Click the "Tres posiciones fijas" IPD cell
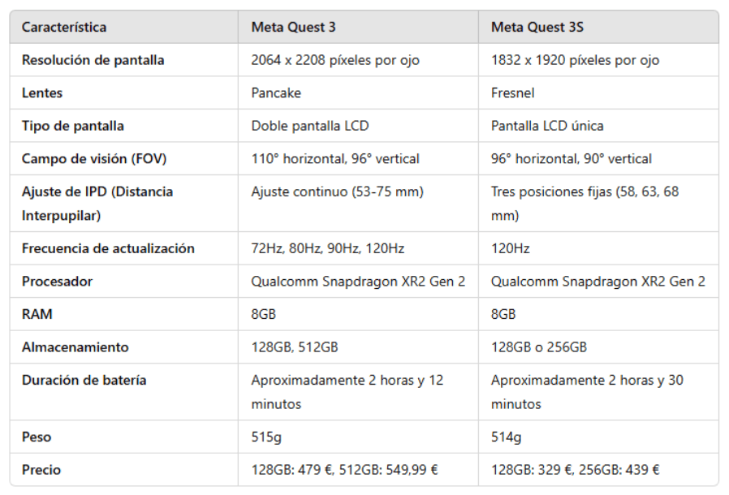 pyautogui.click(x=584, y=204)
